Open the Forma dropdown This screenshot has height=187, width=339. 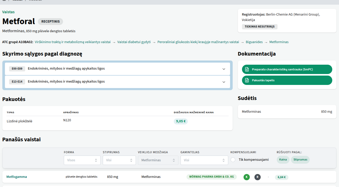(x=82, y=160)
